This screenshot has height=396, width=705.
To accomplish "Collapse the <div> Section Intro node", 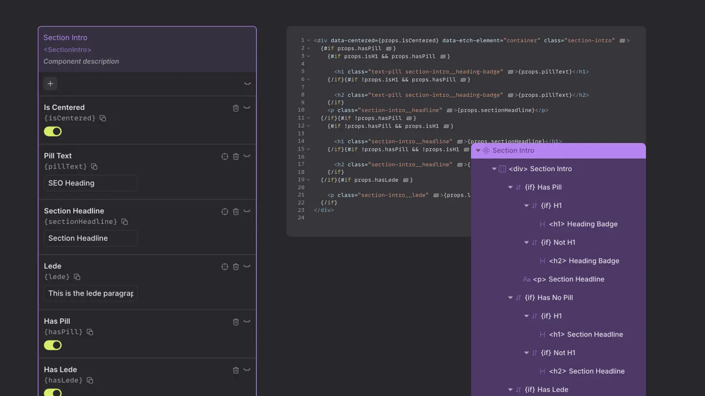I will coord(494,169).
